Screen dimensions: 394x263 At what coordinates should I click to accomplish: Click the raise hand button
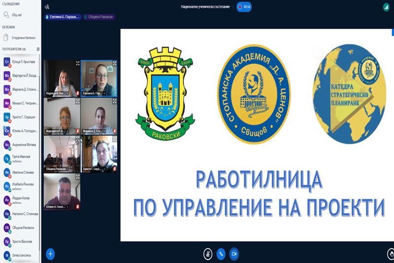pos(391,254)
